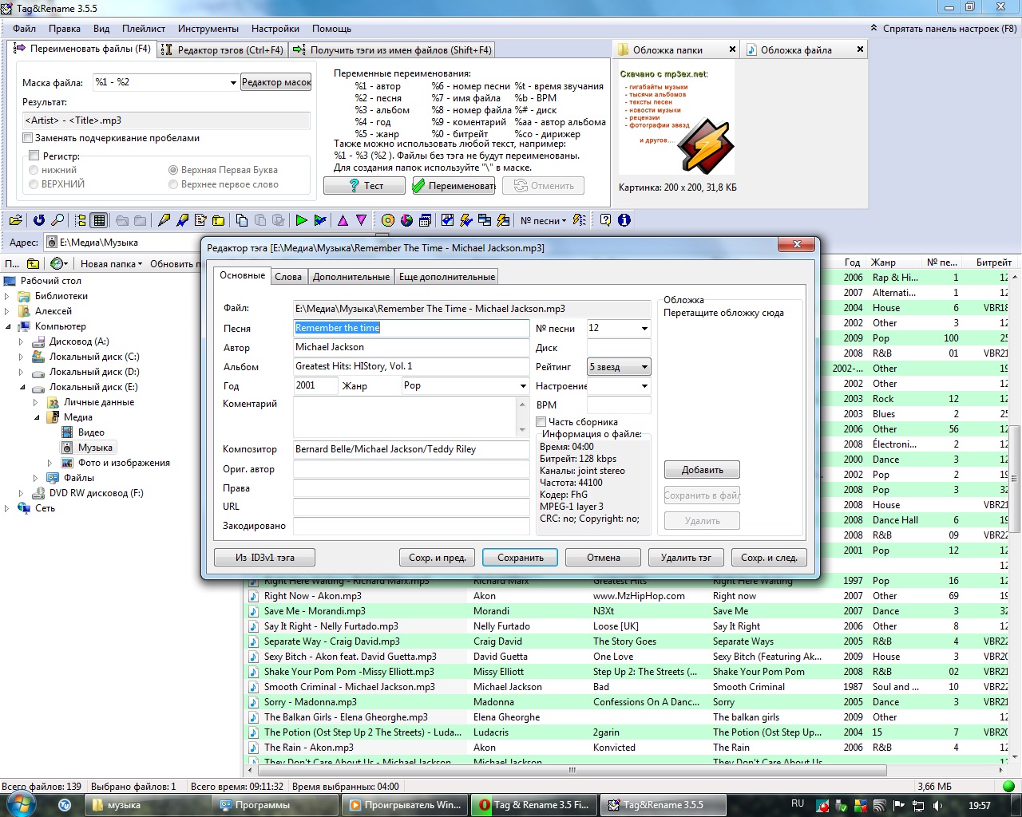Enable the Регистр checkbox
This screenshot has height=817, width=1022.
click(34, 156)
